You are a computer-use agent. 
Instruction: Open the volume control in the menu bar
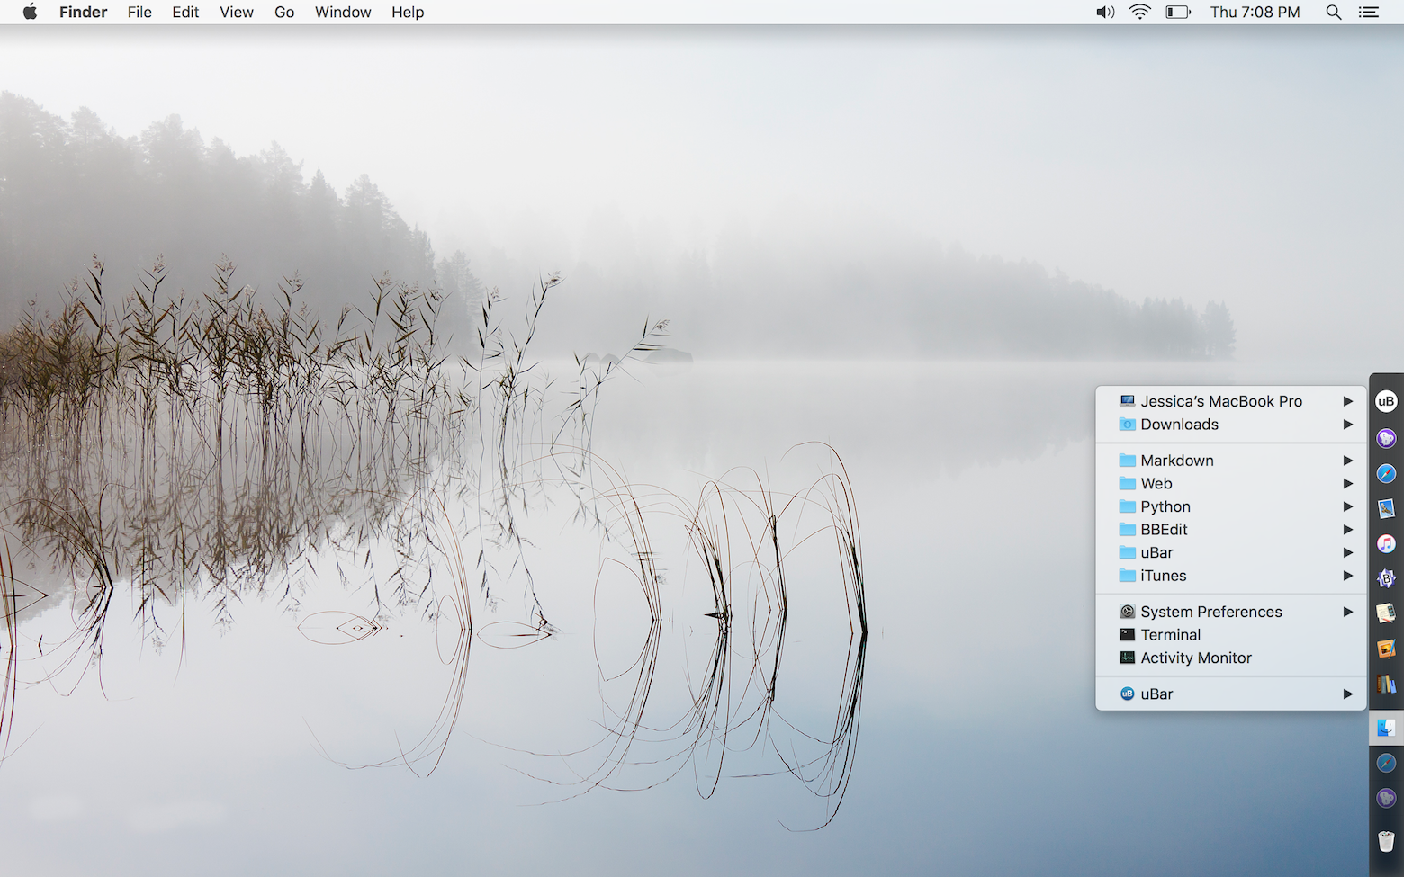tap(1105, 12)
